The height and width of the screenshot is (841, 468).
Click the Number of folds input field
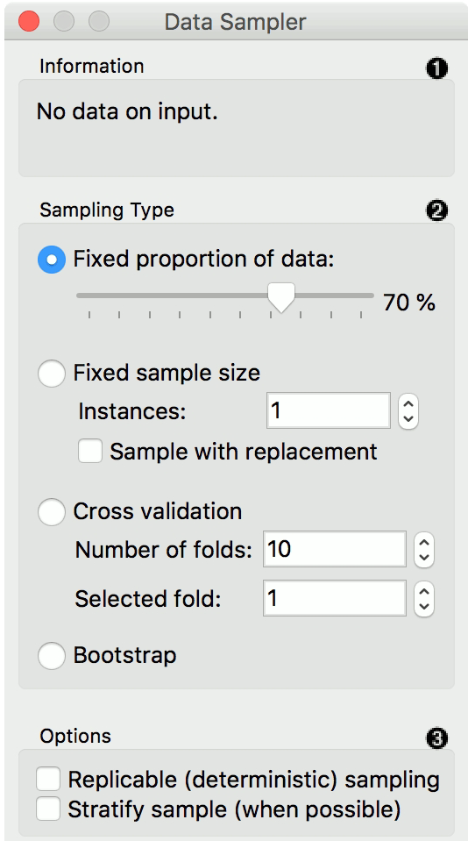pyautogui.click(x=335, y=549)
